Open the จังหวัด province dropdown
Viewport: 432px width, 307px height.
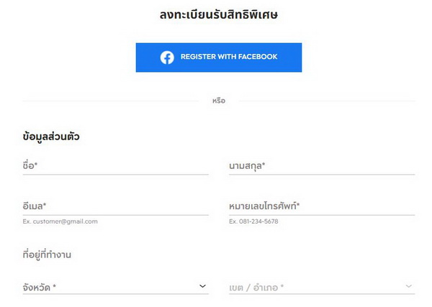(108, 287)
